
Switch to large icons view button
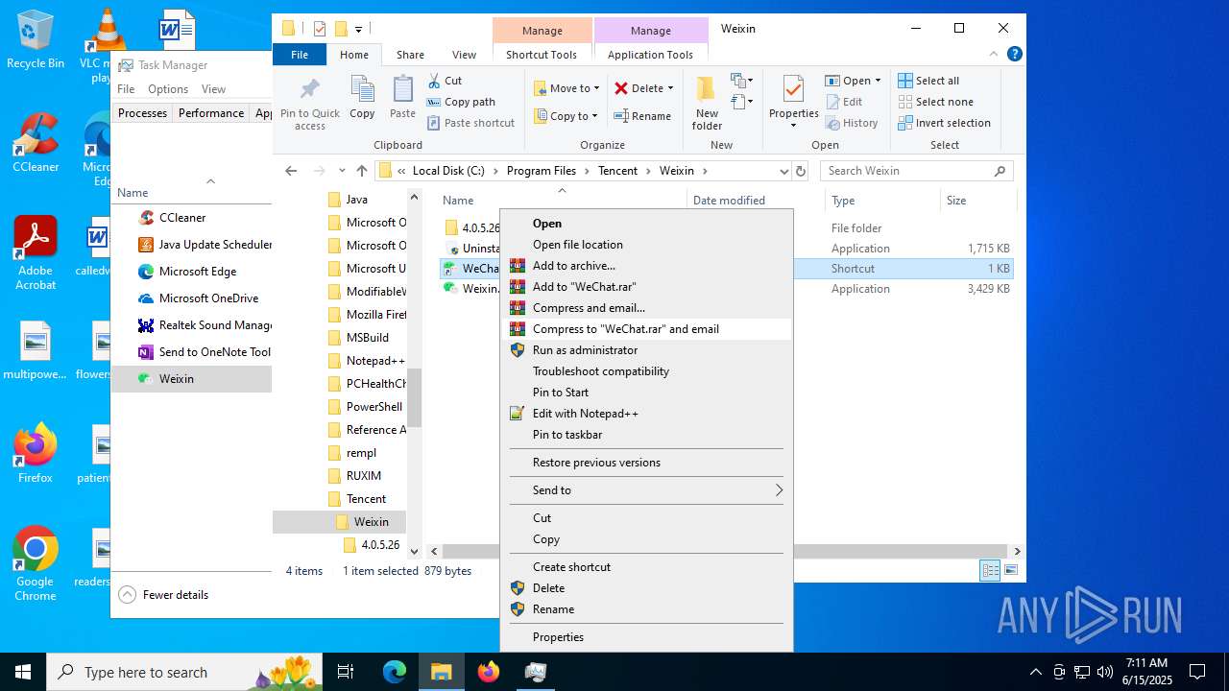click(1010, 570)
